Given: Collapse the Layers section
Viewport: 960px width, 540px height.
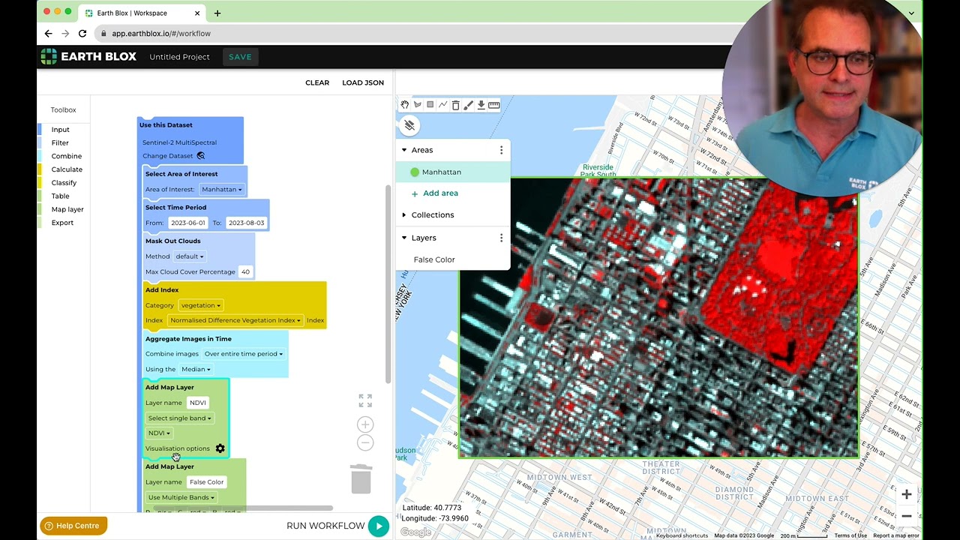Looking at the screenshot, I should click(x=404, y=238).
